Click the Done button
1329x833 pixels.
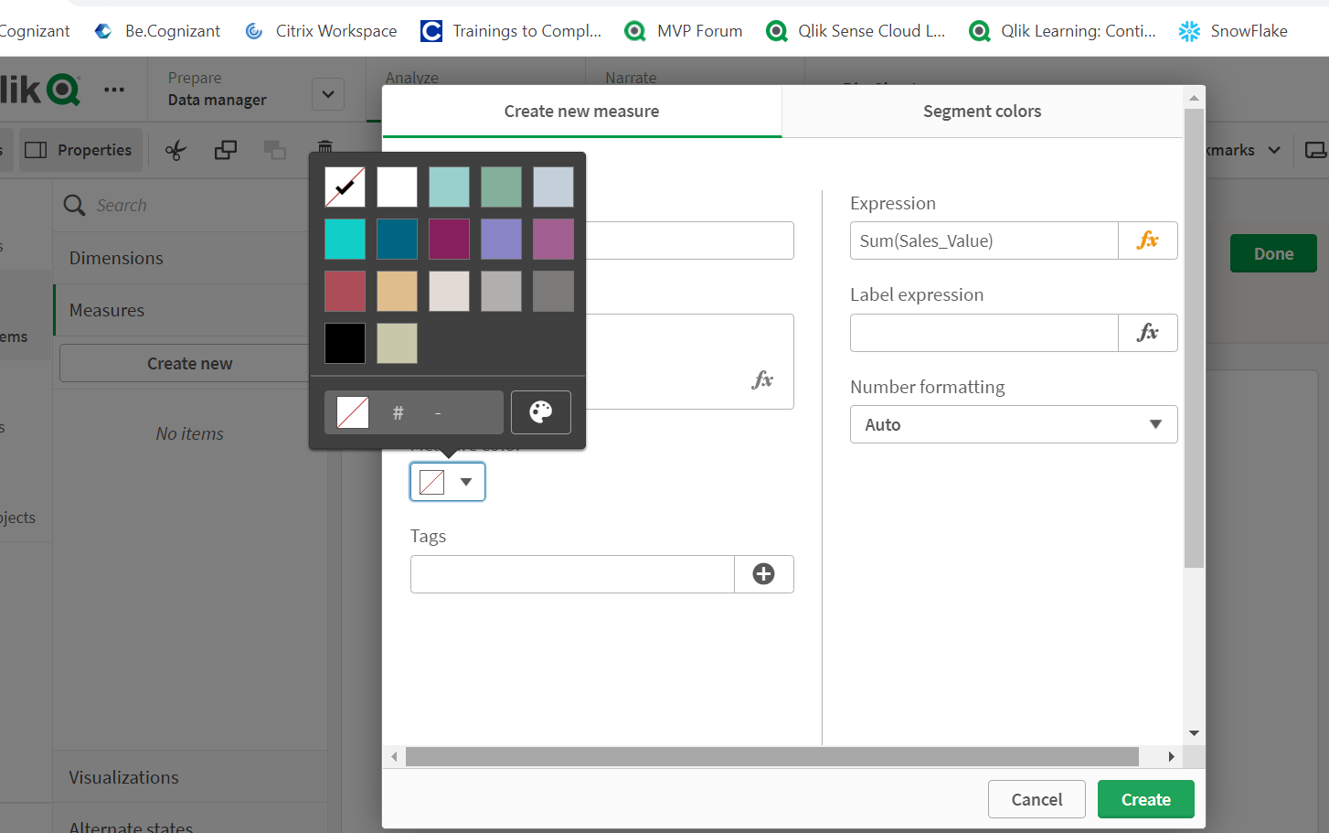click(x=1273, y=253)
